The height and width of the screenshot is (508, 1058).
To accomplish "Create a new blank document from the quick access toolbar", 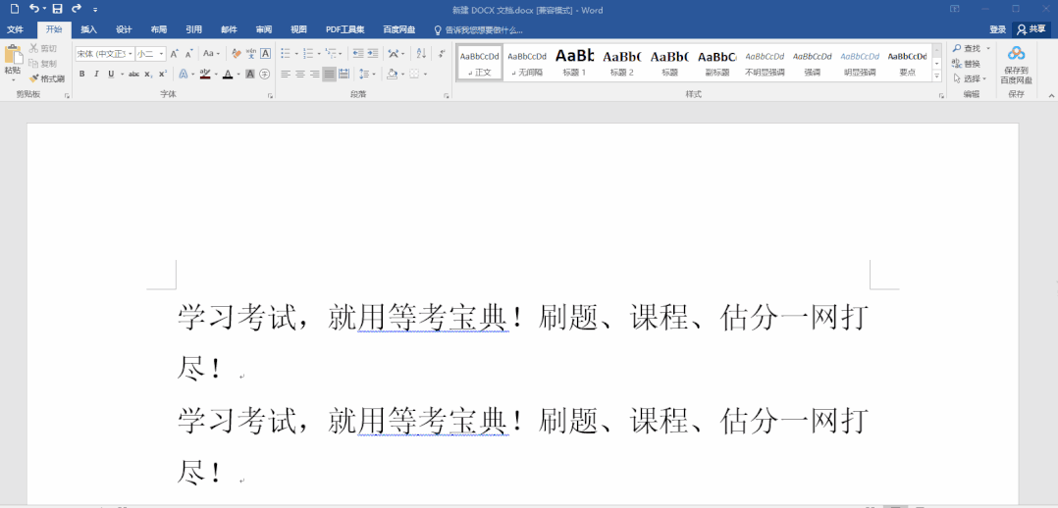I will (15, 9).
